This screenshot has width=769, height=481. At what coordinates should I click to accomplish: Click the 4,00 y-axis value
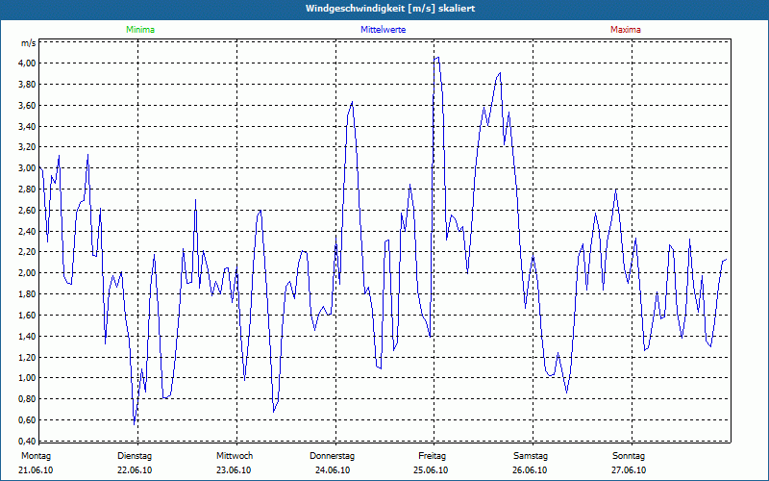coord(28,63)
